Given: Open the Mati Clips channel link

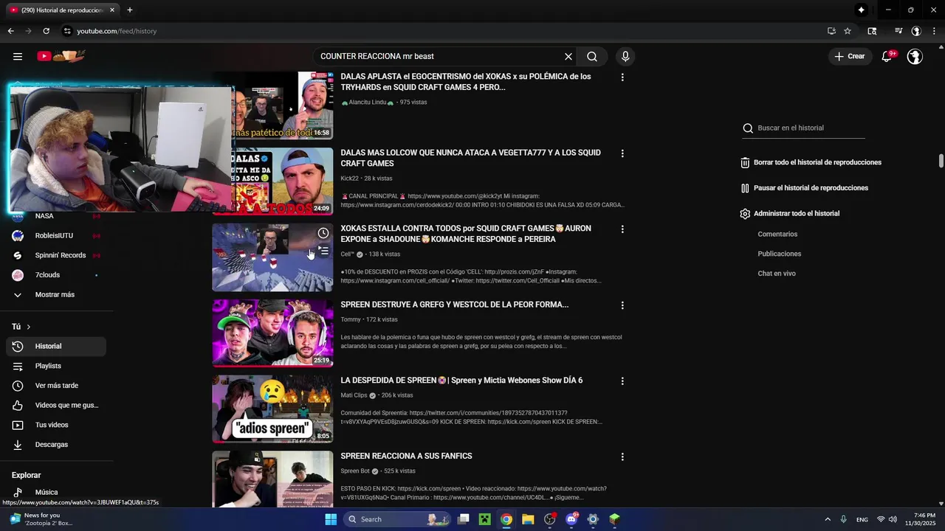Looking at the screenshot, I should (354, 395).
